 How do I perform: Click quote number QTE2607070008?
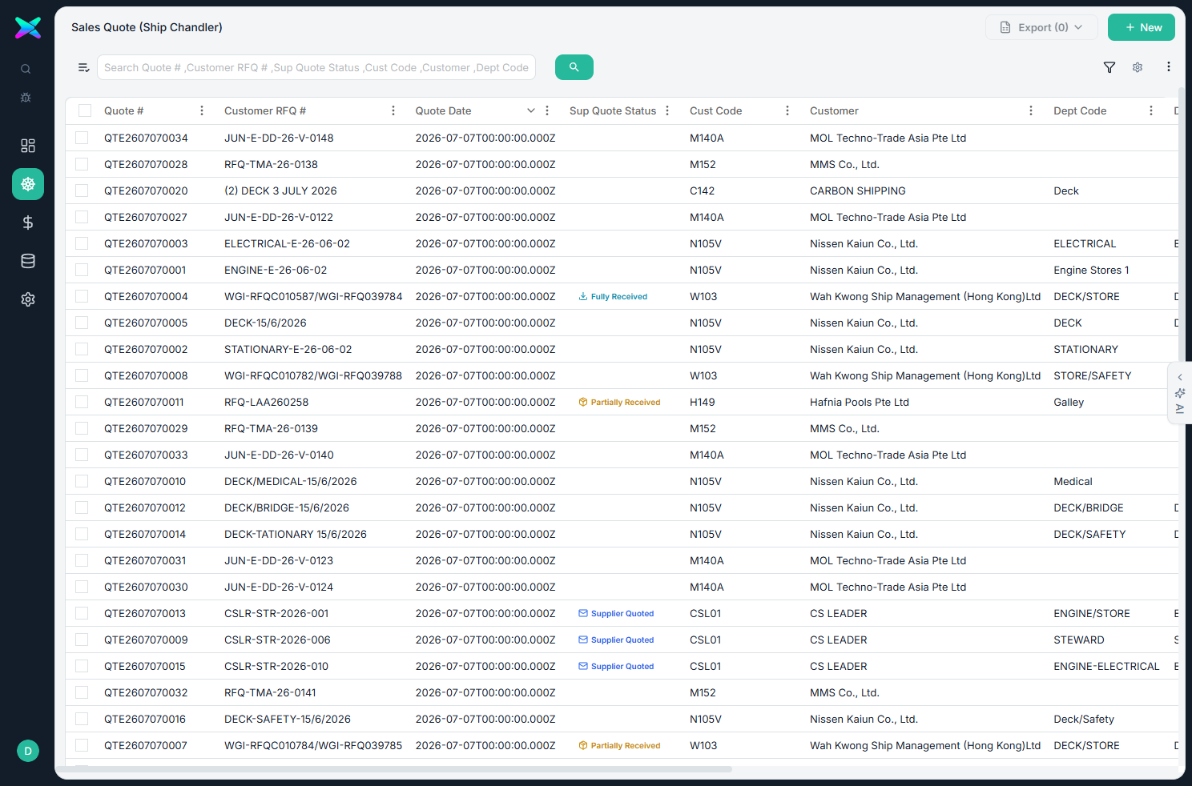click(146, 375)
